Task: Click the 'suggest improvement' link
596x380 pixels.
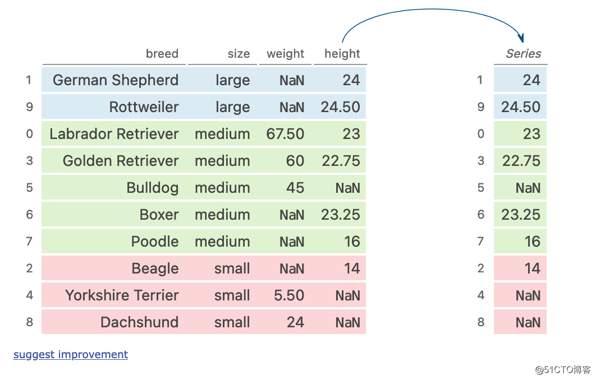Action: pyautogui.click(x=71, y=354)
